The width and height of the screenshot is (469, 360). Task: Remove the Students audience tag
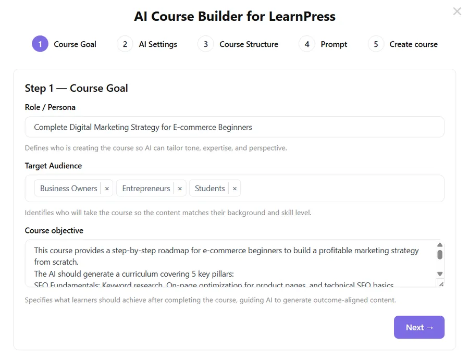pyautogui.click(x=234, y=188)
